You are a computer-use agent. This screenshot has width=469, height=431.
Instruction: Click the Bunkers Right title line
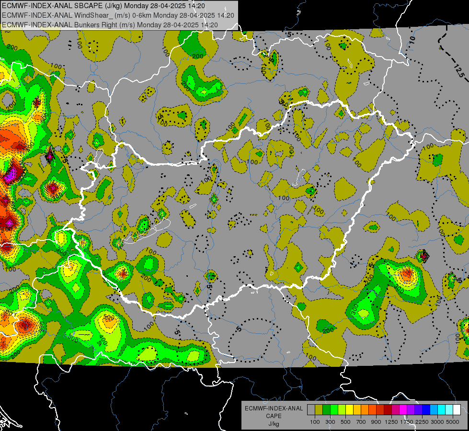[x=110, y=25]
